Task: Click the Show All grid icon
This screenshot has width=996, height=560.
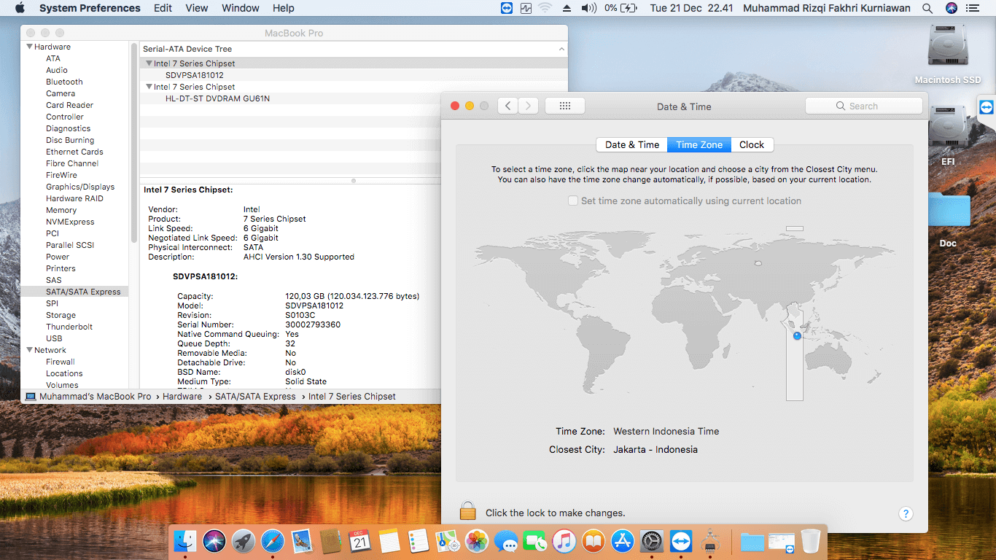Action: 564,106
